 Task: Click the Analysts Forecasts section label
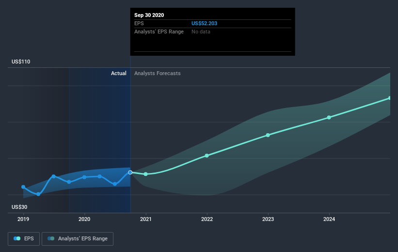[158, 73]
